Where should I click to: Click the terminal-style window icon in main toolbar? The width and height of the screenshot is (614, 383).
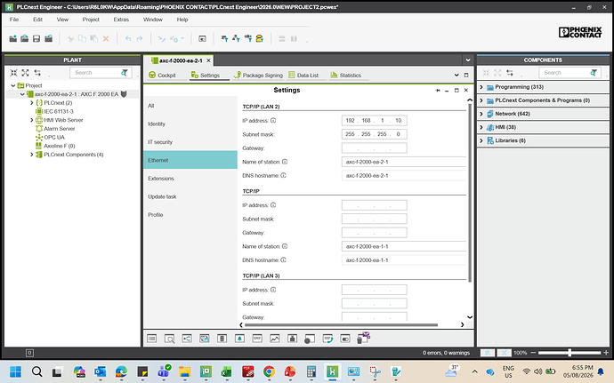(x=202, y=39)
